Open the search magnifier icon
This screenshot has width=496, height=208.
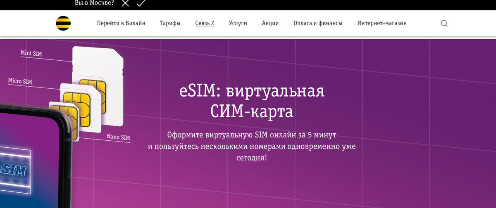(444, 24)
